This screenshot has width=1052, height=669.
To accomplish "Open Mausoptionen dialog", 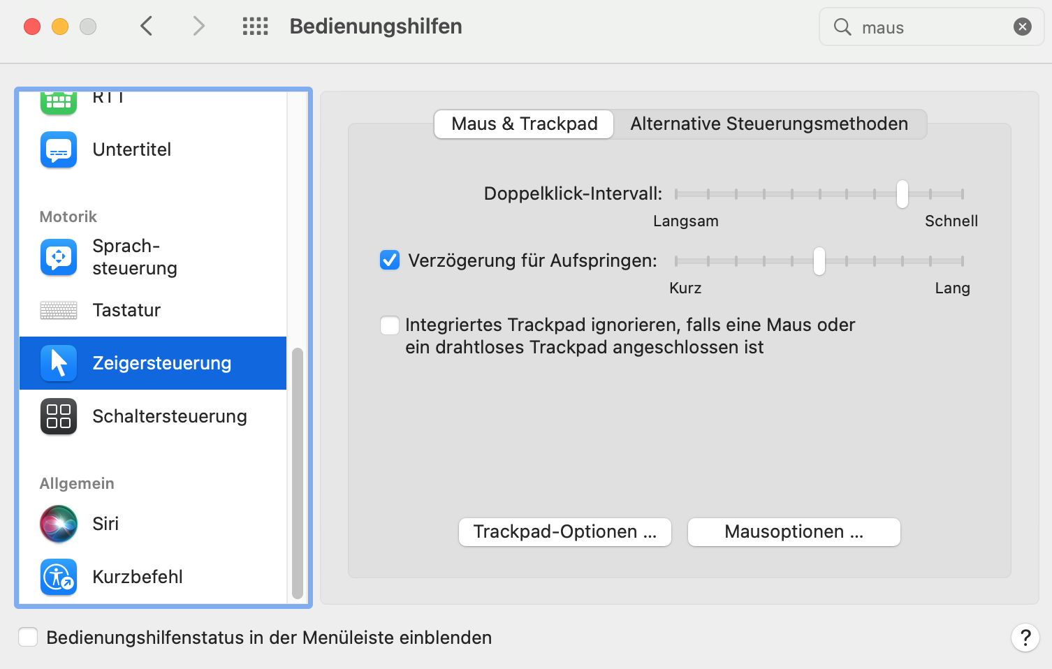I will pyautogui.click(x=794, y=532).
